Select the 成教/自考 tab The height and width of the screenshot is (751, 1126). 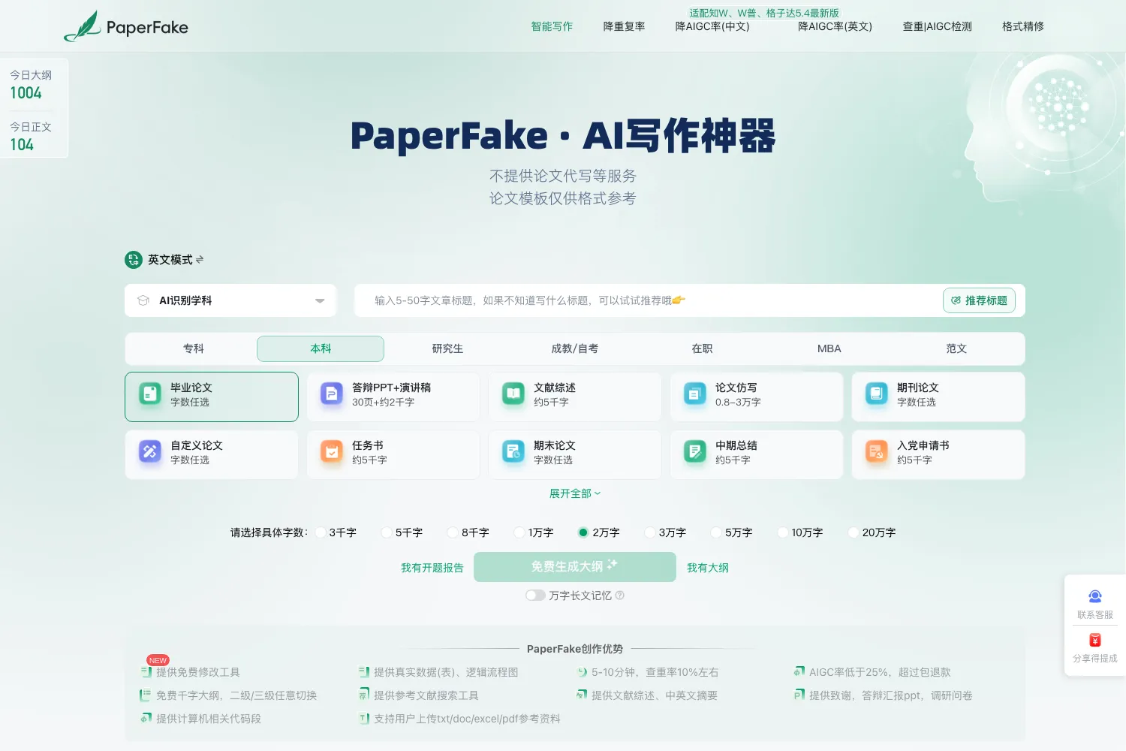click(575, 348)
